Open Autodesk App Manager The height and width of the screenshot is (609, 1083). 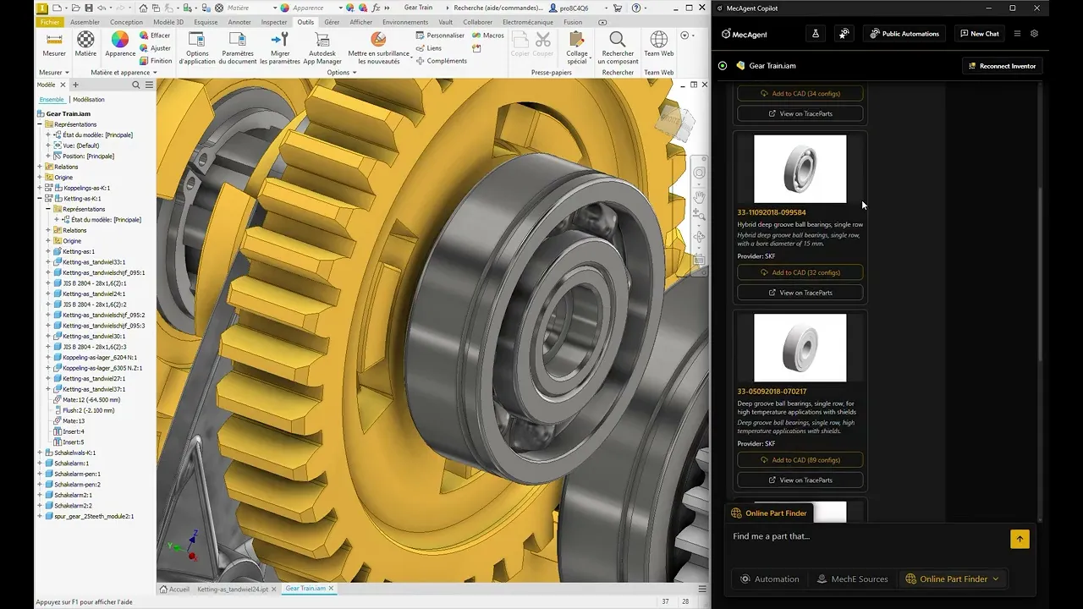click(x=322, y=48)
